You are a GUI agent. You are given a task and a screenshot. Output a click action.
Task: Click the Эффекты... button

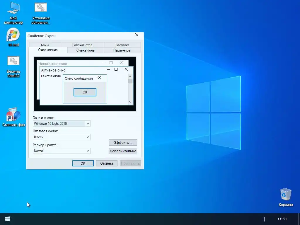(x=123, y=143)
